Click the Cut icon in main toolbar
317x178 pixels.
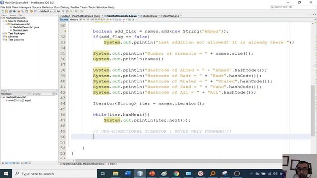(x=19, y=11)
